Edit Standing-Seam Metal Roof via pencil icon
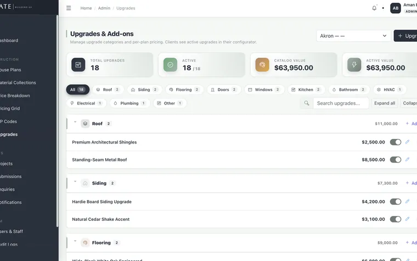Screen dimensions: 417x261 tap(407, 159)
